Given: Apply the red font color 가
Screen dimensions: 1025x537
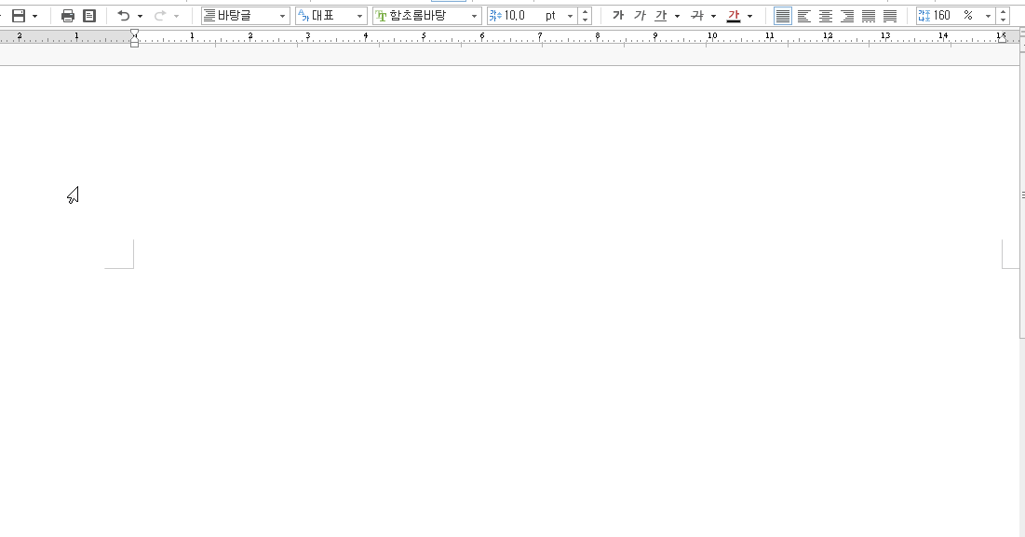Looking at the screenshot, I should pos(734,16).
